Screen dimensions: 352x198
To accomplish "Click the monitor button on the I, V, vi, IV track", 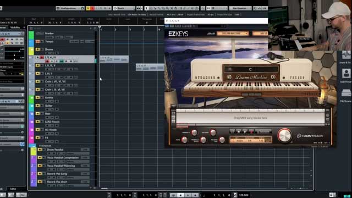I will (x=52, y=61).
